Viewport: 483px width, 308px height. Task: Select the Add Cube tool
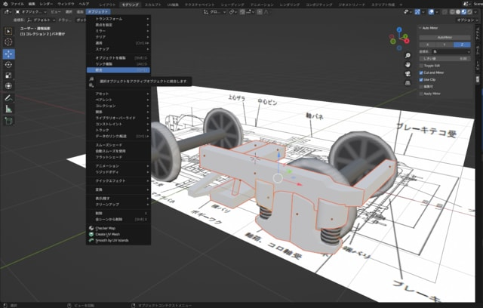click(x=8, y=121)
